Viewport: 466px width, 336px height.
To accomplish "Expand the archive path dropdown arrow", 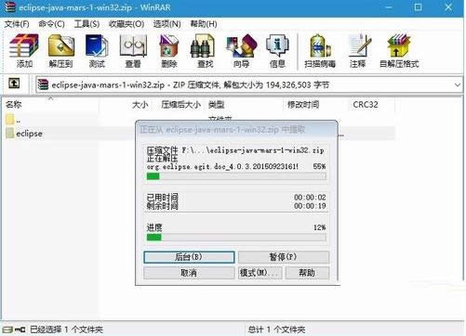I will [x=458, y=84].
